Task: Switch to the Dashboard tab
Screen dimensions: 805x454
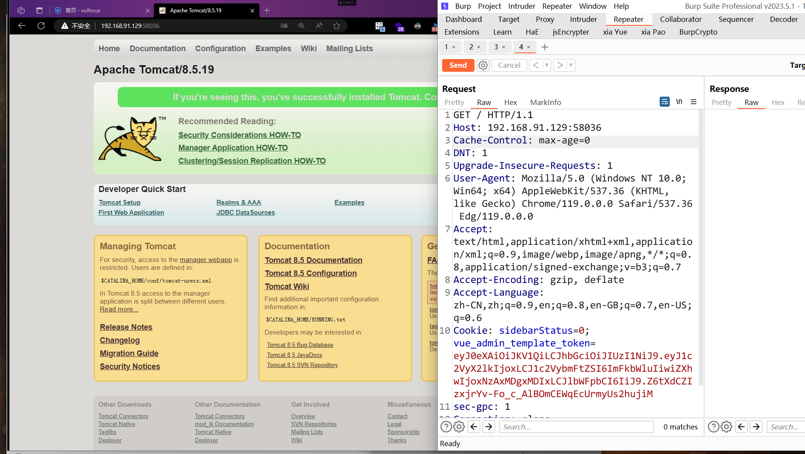Action: pyautogui.click(x=464, y=19)
